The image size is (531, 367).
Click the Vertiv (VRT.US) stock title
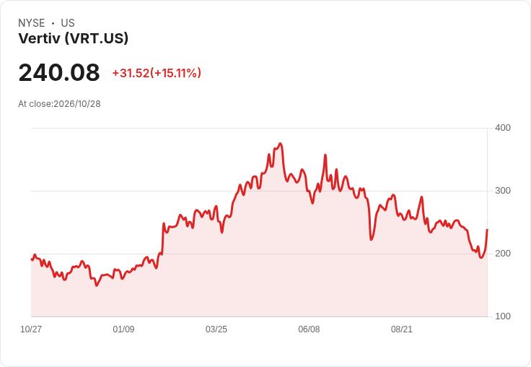tap(73, 38)
